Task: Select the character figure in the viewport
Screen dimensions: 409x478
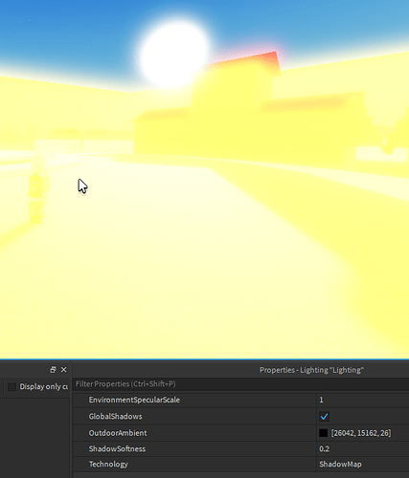Action: pos(38,187)
